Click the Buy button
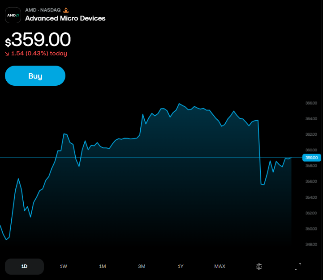 tap(35, 76)
